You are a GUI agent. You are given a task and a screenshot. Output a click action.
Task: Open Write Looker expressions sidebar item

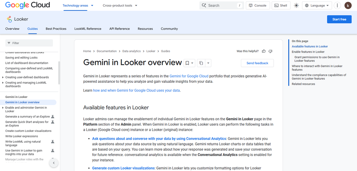click(x=22, y=136)
